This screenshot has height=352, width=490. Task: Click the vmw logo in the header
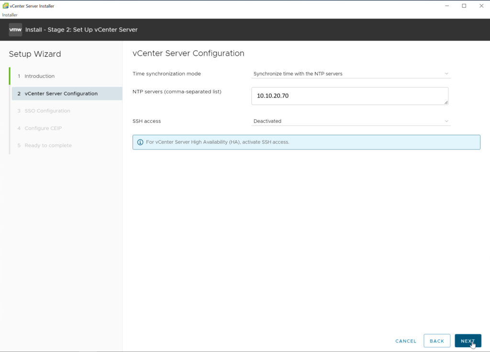[15, 30]
